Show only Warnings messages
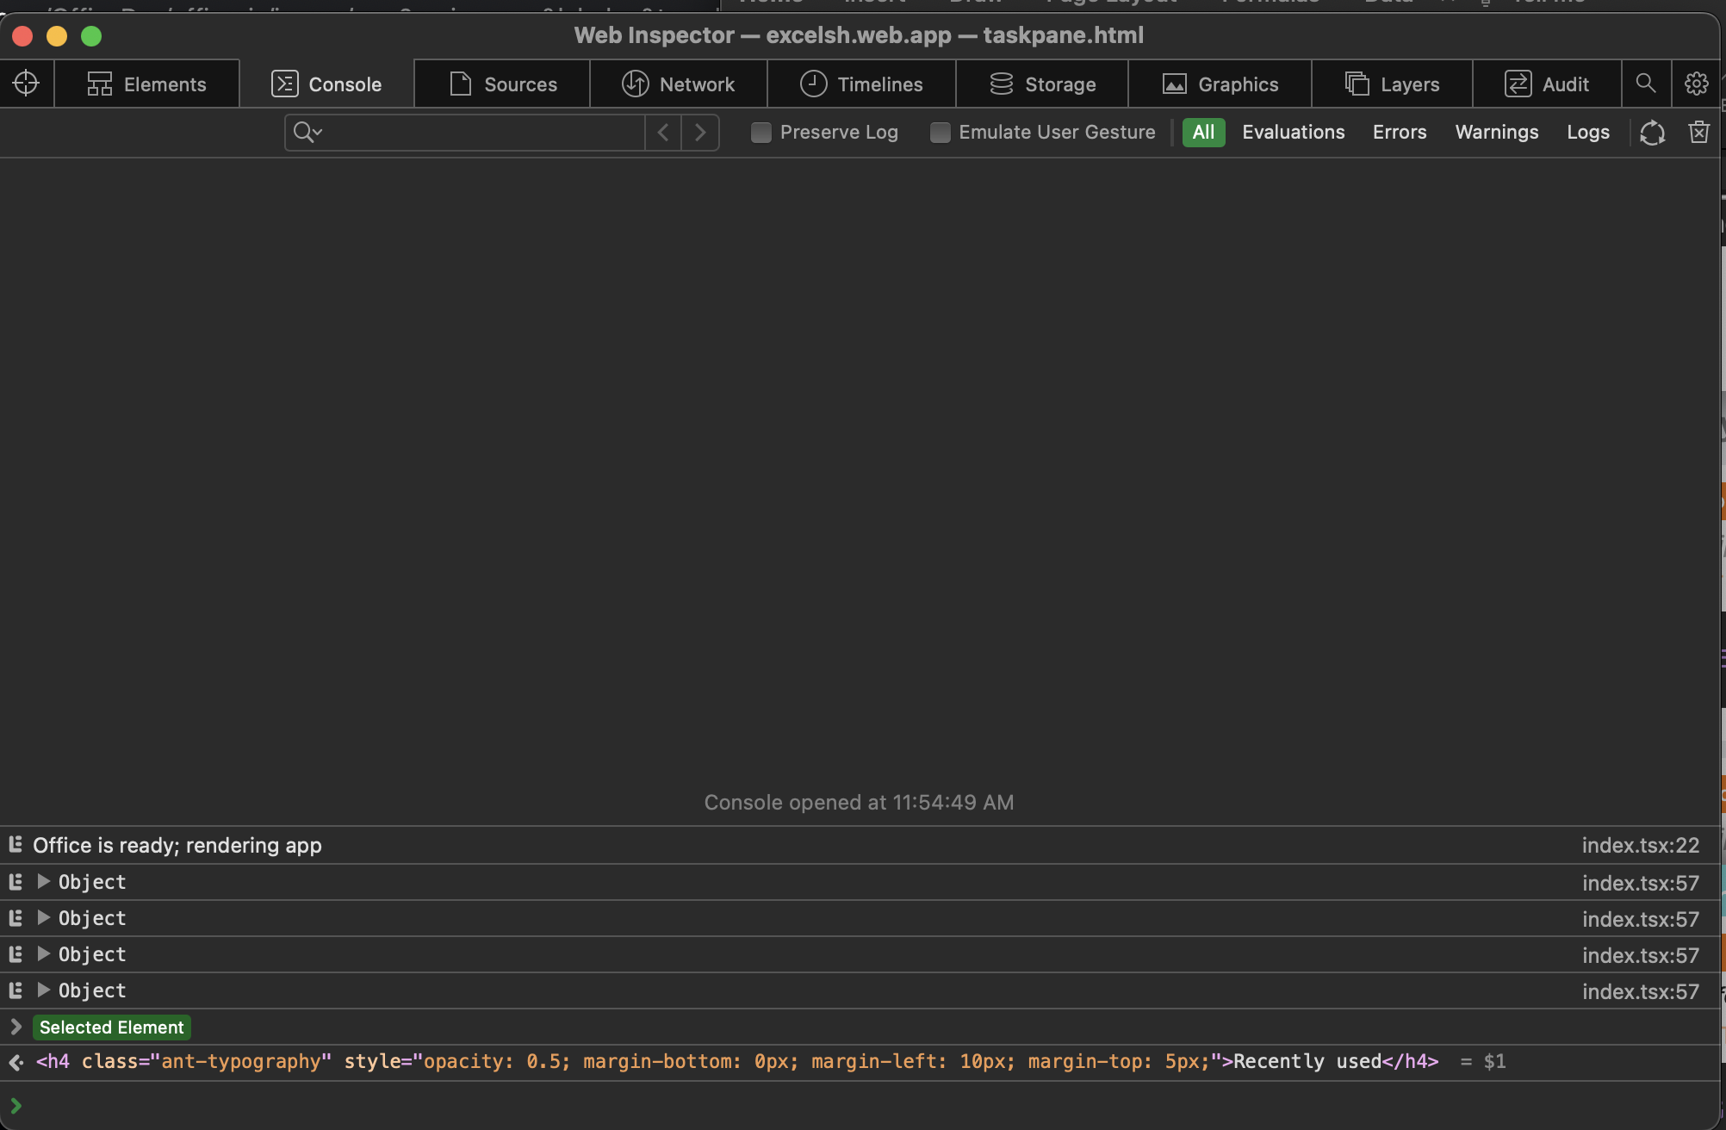This screenshot has width=1726, height=1130. point(1496,133)
